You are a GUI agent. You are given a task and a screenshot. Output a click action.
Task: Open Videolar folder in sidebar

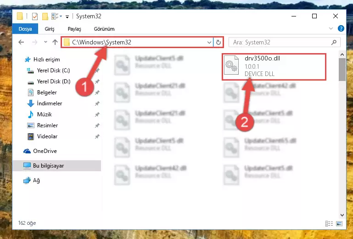click(47, 136)
